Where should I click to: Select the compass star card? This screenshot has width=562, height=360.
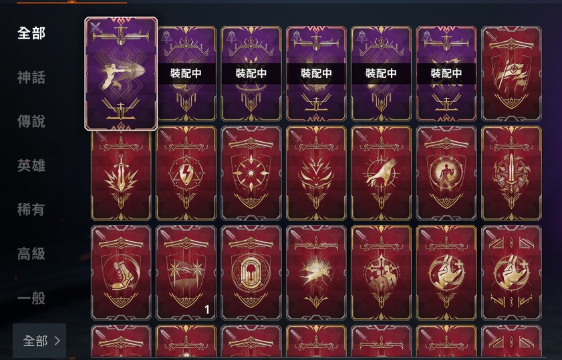(x=251, y=173)
